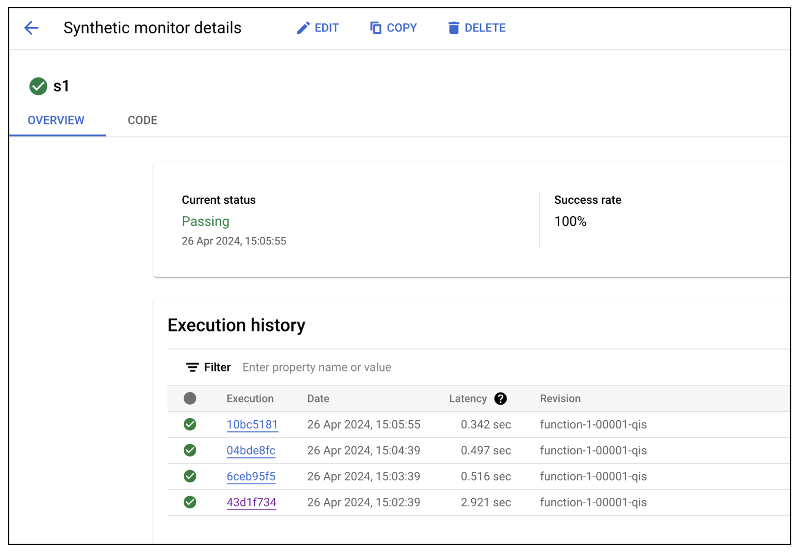This screenshot has height=552, width=797.
Task: Click the gray status circle column header
Action: coord(190,398)
